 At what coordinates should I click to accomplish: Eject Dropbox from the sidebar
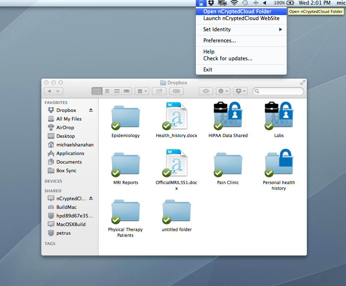91,110
